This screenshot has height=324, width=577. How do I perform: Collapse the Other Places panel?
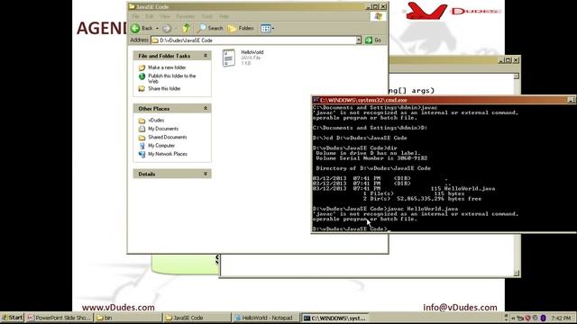(x=206, y=108)
